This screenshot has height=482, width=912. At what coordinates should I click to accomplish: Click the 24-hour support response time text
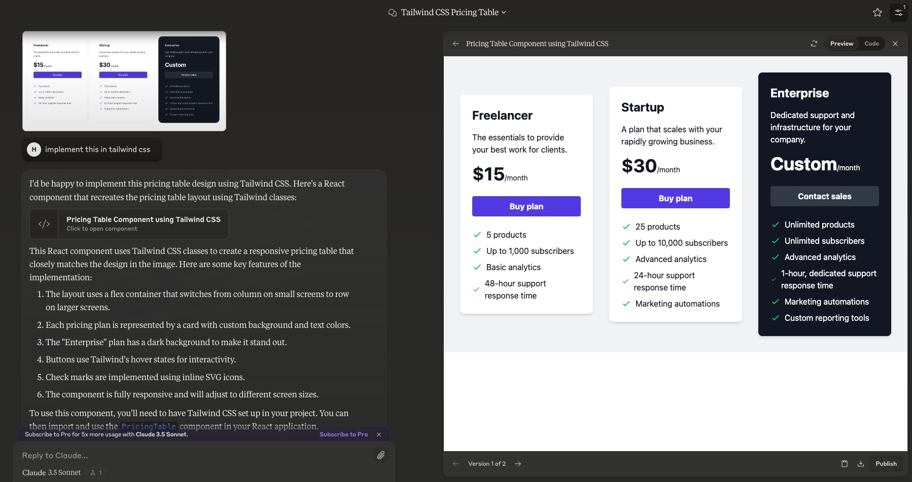[664, 281]
